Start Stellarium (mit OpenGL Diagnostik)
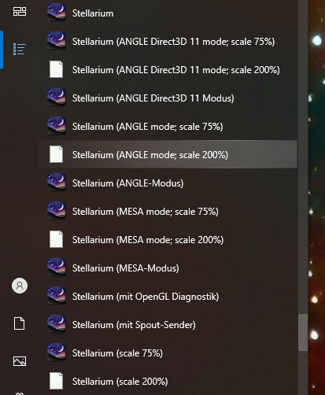 click(x=168, y=297)
